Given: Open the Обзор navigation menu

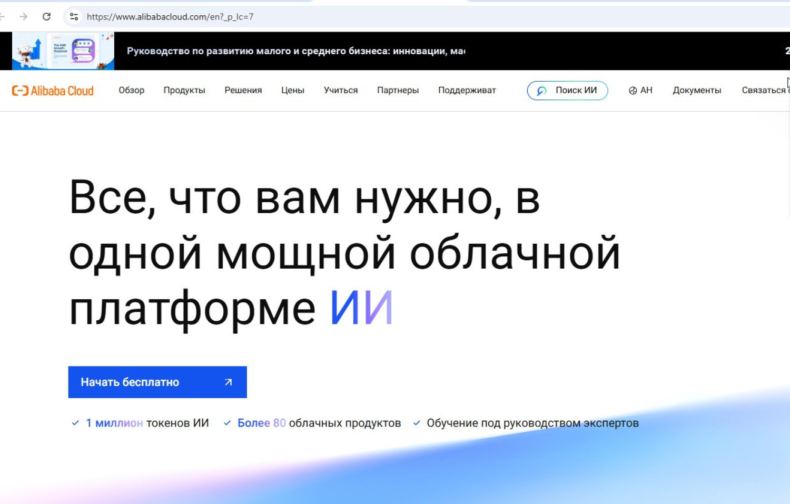Looking at the screenshot, I should pyautogui.click(x=131, y=91).
